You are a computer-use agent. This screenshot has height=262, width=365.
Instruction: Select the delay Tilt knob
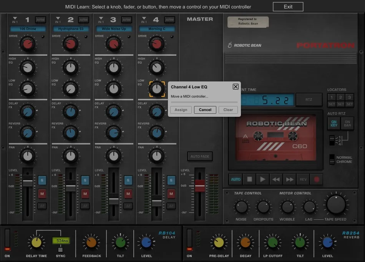[120, 242]
